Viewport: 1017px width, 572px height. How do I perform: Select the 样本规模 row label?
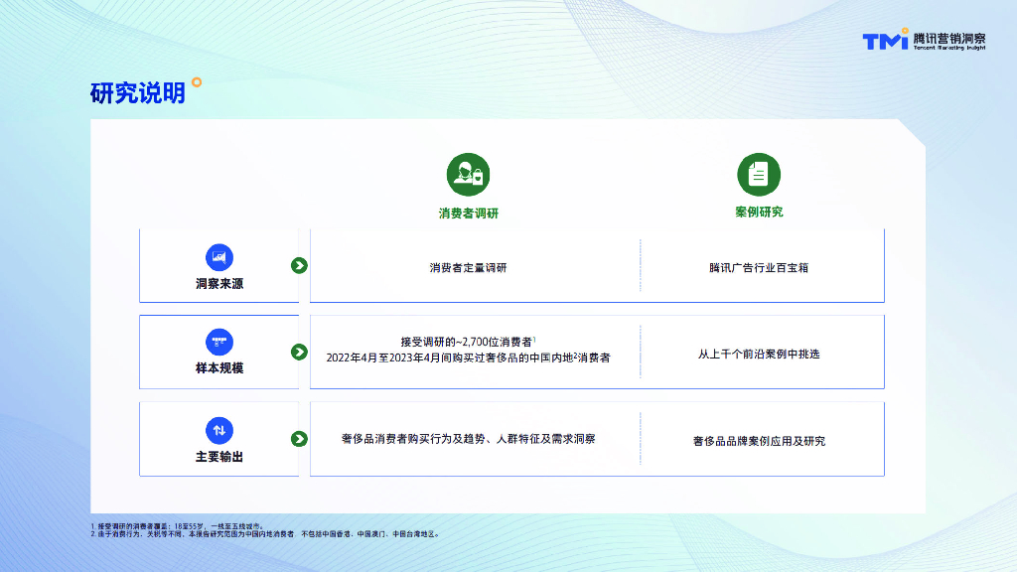(x=219, y=368)
